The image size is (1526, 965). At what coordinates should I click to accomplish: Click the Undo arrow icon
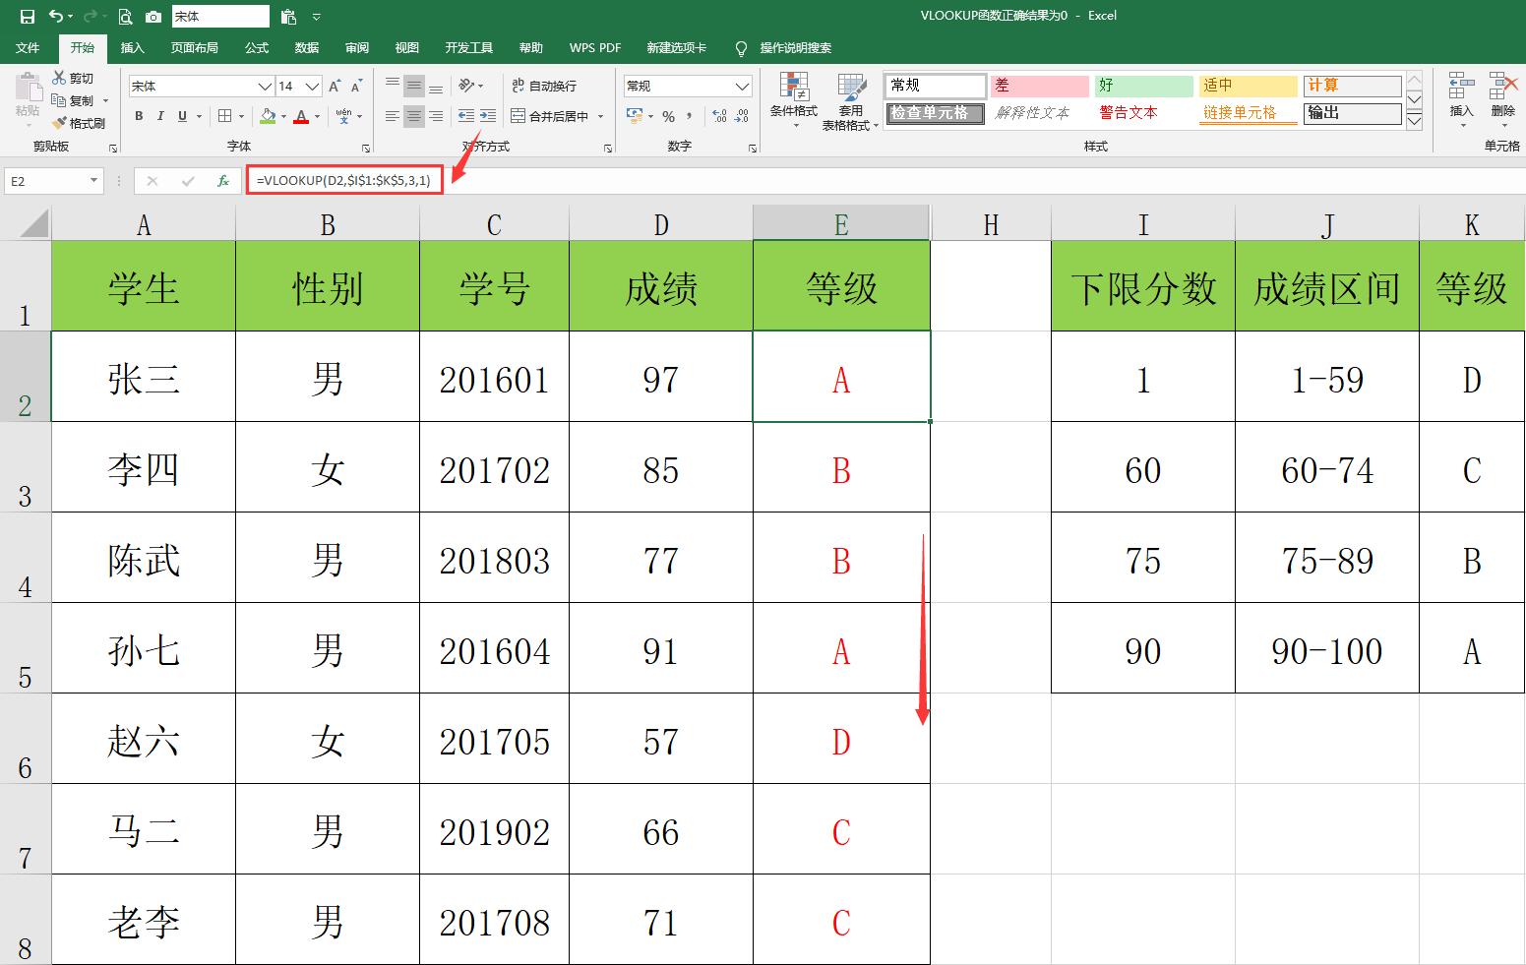tap(56, 16)
